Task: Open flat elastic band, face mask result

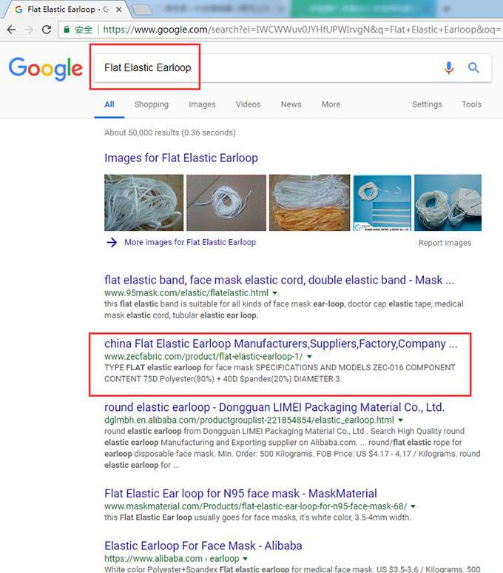Action: (x=280, y=281)
